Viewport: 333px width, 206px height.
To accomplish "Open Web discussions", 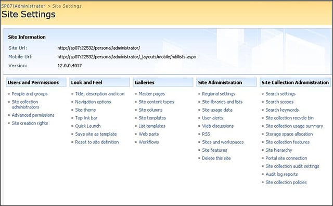I will click(217, 126).
